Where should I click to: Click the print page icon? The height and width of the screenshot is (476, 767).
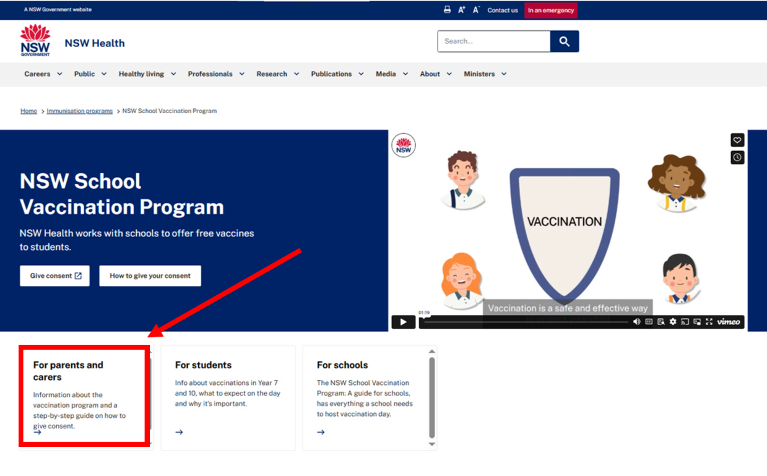tap(447, 10)
